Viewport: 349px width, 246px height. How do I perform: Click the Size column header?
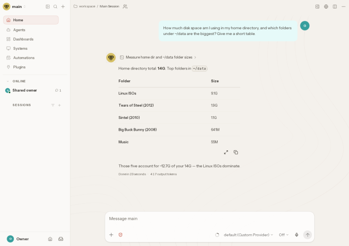point(215,81)
